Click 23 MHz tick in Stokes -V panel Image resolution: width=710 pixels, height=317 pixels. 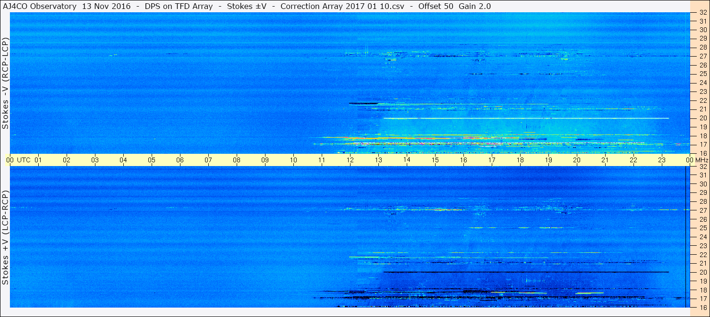tap(703, 92)
